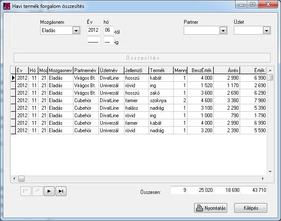Click the total margin field 18 690
The width and height of the screenshot is (281, 221).
pos(227,190)
